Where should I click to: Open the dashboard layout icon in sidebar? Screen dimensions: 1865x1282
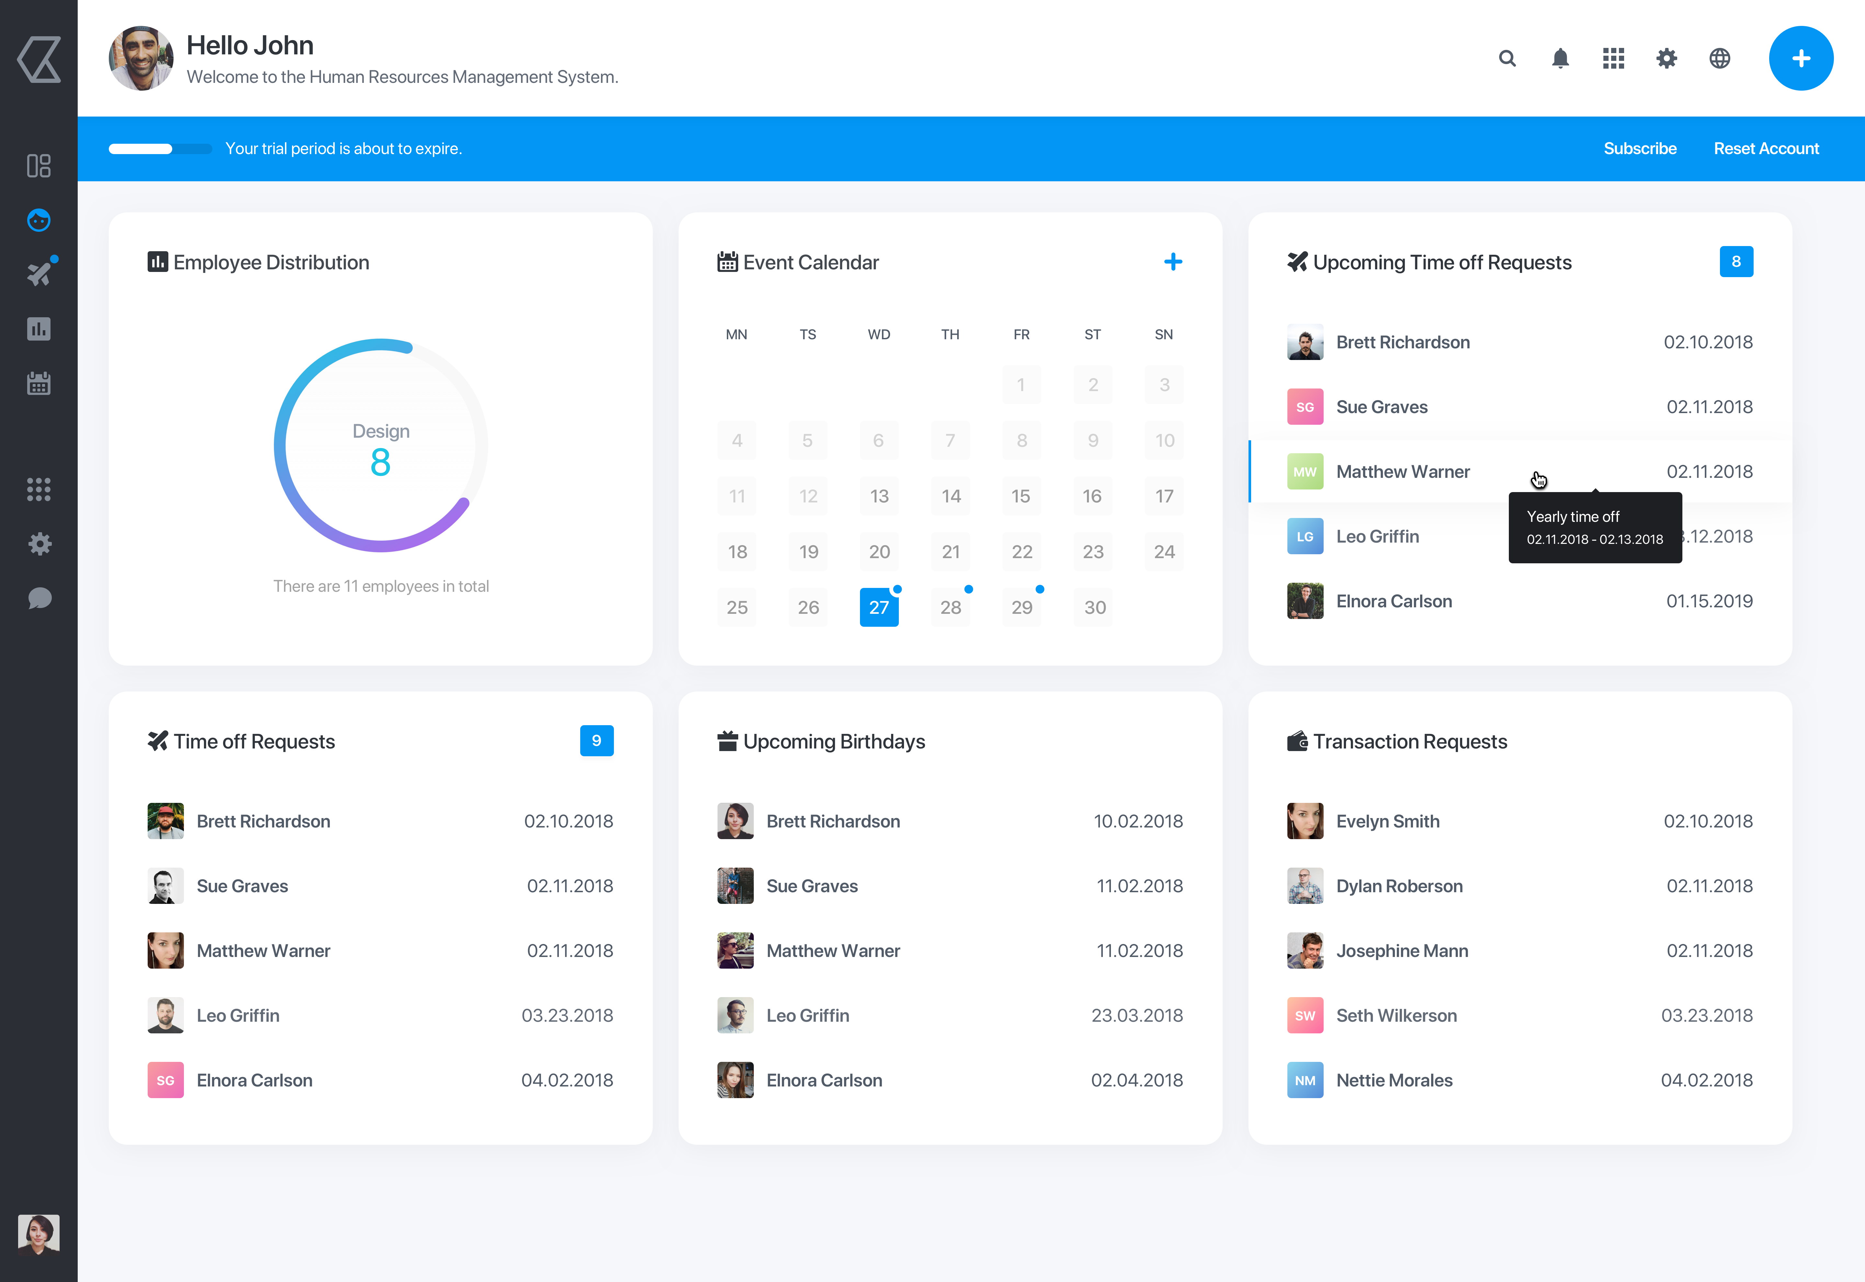tap(39, 165)
